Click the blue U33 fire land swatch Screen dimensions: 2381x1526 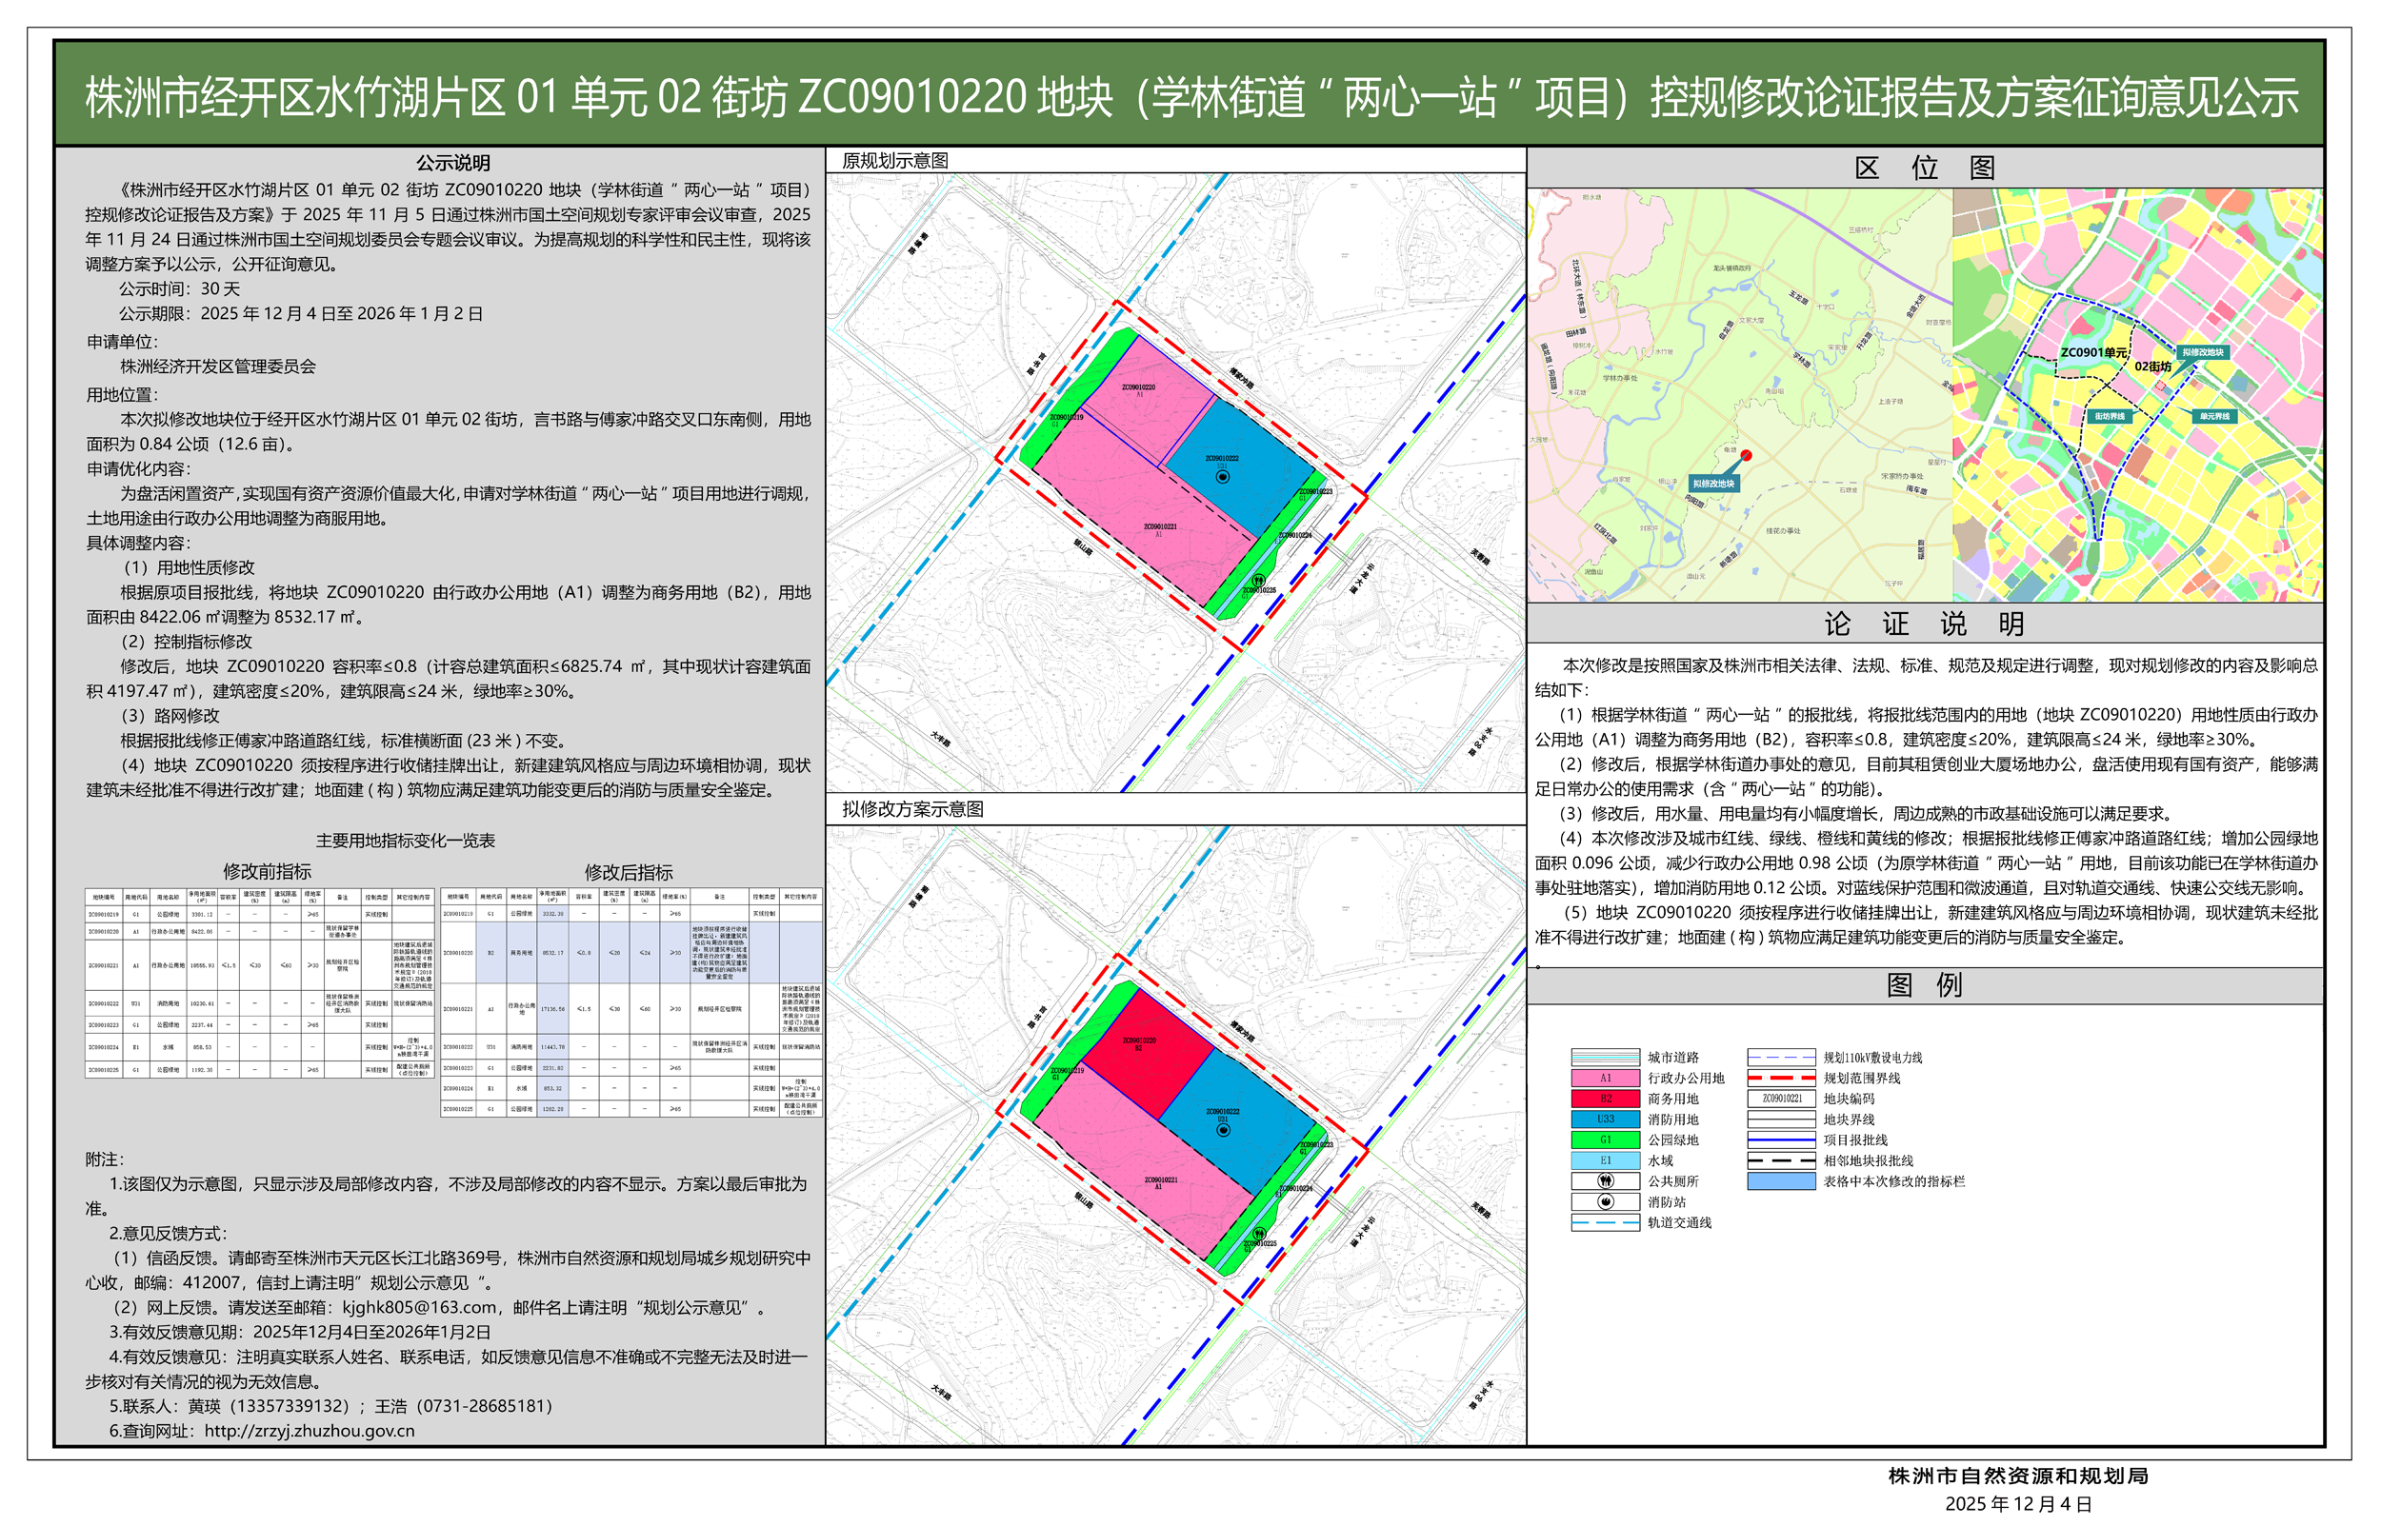coord(1605,1120)
